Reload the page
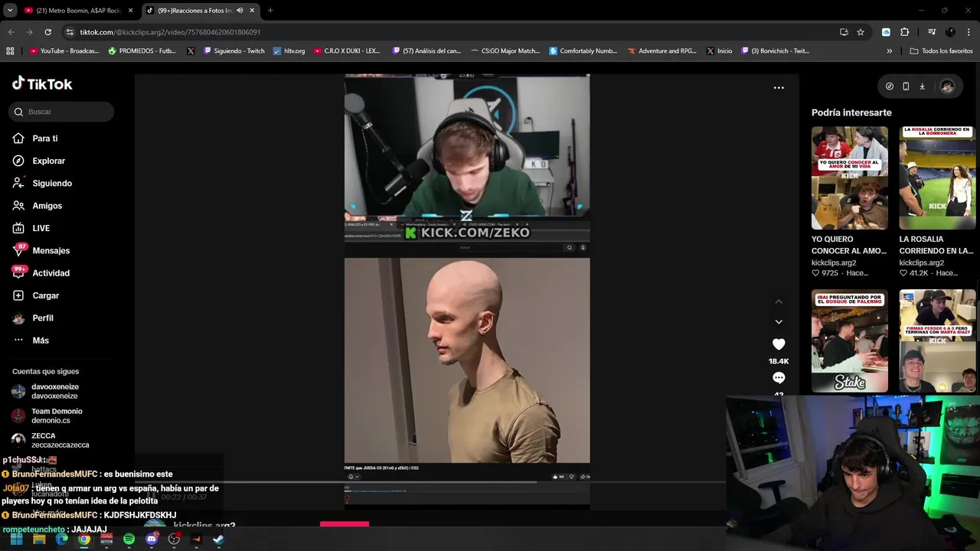Viewport: 980px width, 551px height. tap(47, 32)
